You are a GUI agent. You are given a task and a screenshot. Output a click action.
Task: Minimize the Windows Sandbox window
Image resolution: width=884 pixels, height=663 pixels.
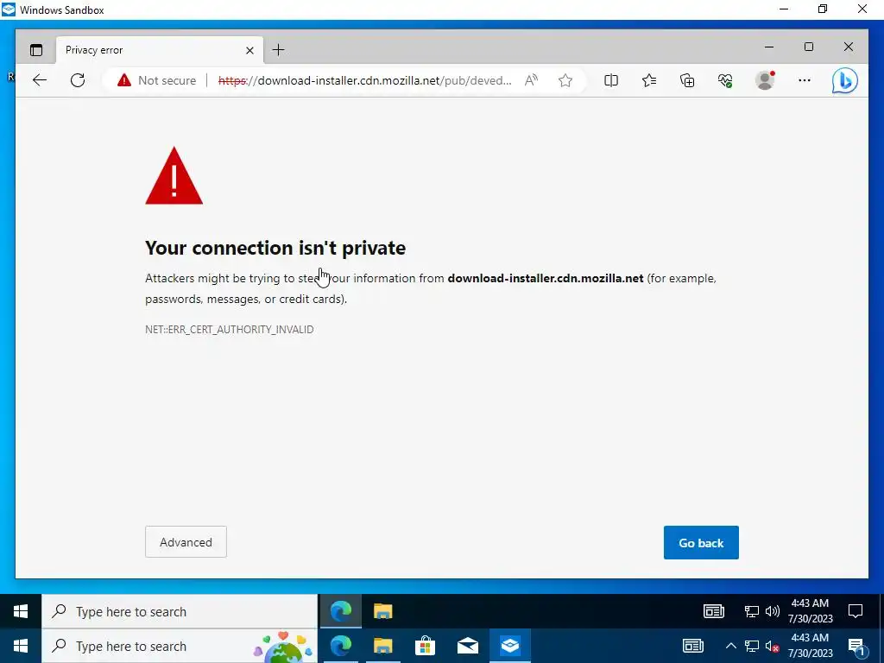point(784,9)
